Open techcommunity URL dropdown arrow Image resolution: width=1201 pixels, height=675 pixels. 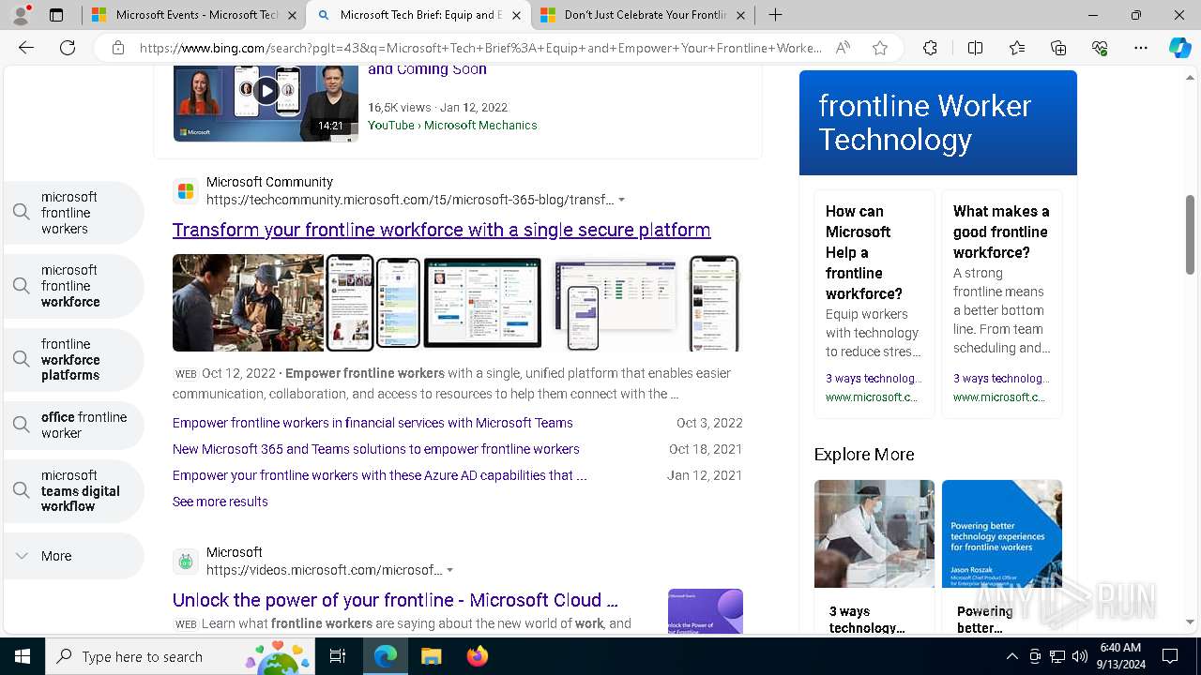click(621, 200)
